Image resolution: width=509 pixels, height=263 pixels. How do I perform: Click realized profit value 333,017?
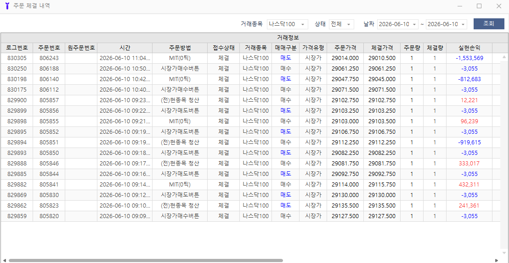[x=469, y=164]
